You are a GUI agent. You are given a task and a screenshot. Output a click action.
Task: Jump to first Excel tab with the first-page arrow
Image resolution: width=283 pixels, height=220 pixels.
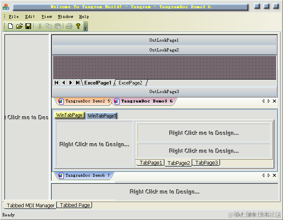[x=56, y=83]
